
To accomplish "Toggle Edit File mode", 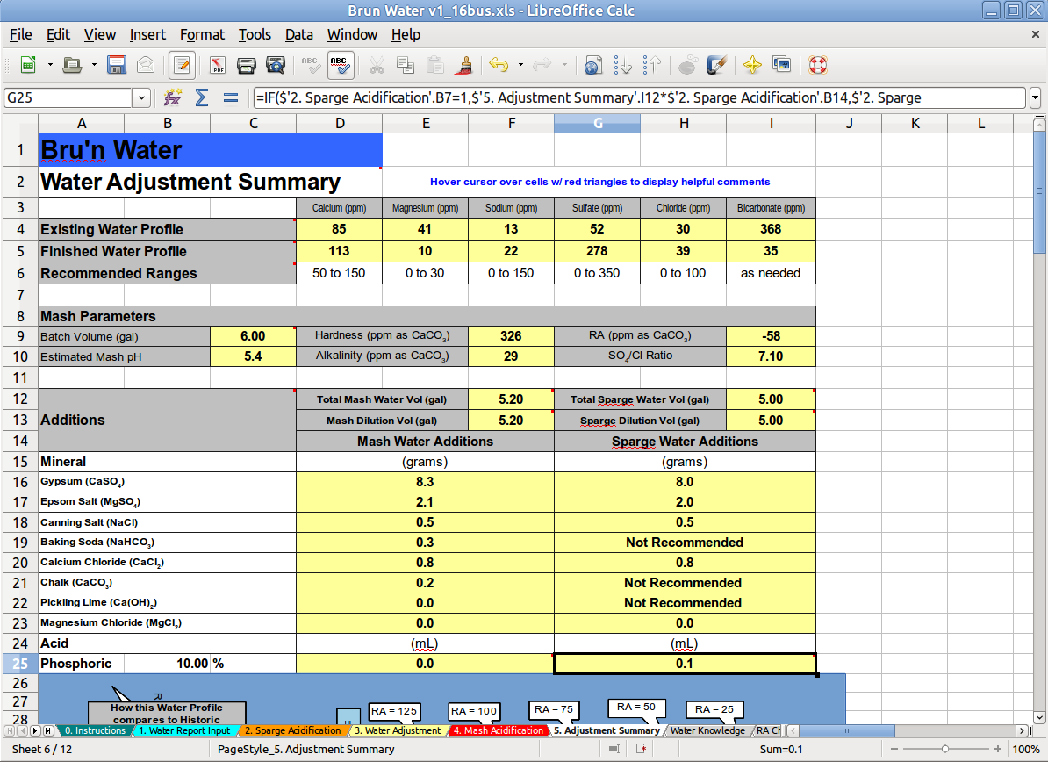I will pyautogui.click(x=182, y=65).
